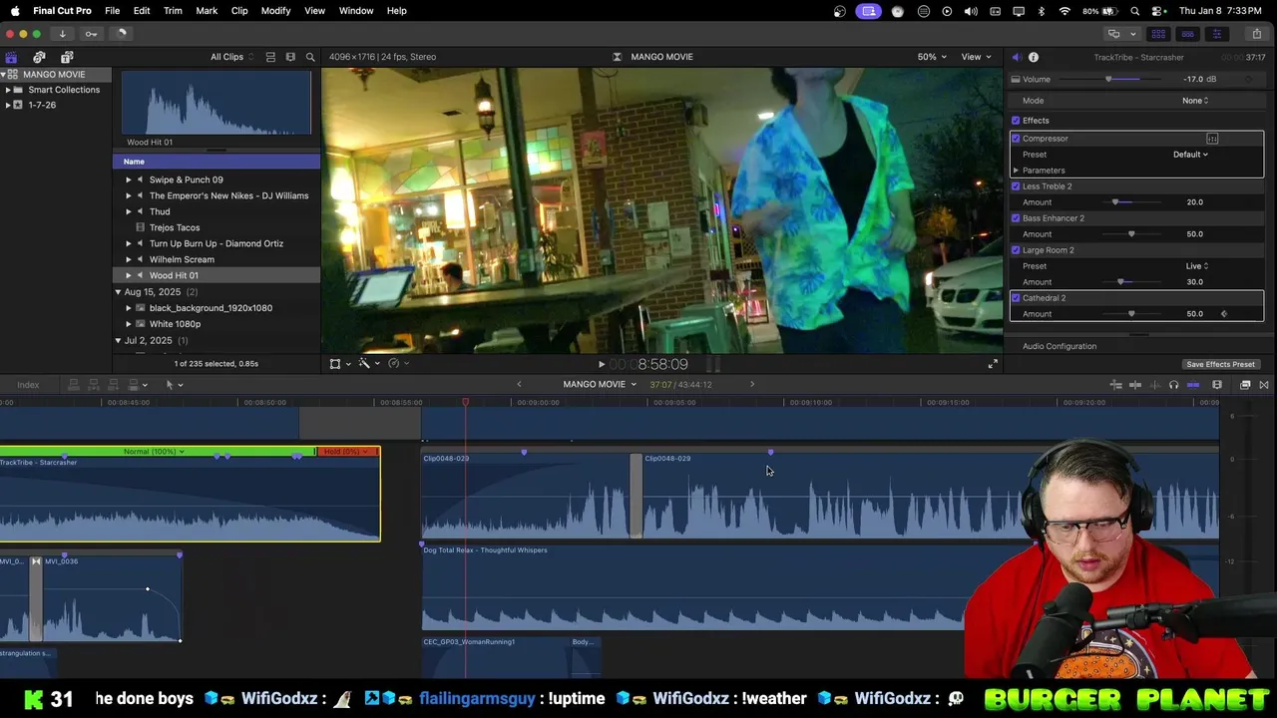Open the Compressor Preset Default dropdown
1277x718 pixels.
pos(1190,155)
